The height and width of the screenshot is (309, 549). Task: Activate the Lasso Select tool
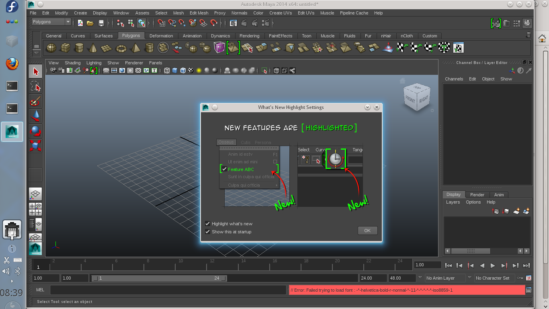[x=35, y=86]
